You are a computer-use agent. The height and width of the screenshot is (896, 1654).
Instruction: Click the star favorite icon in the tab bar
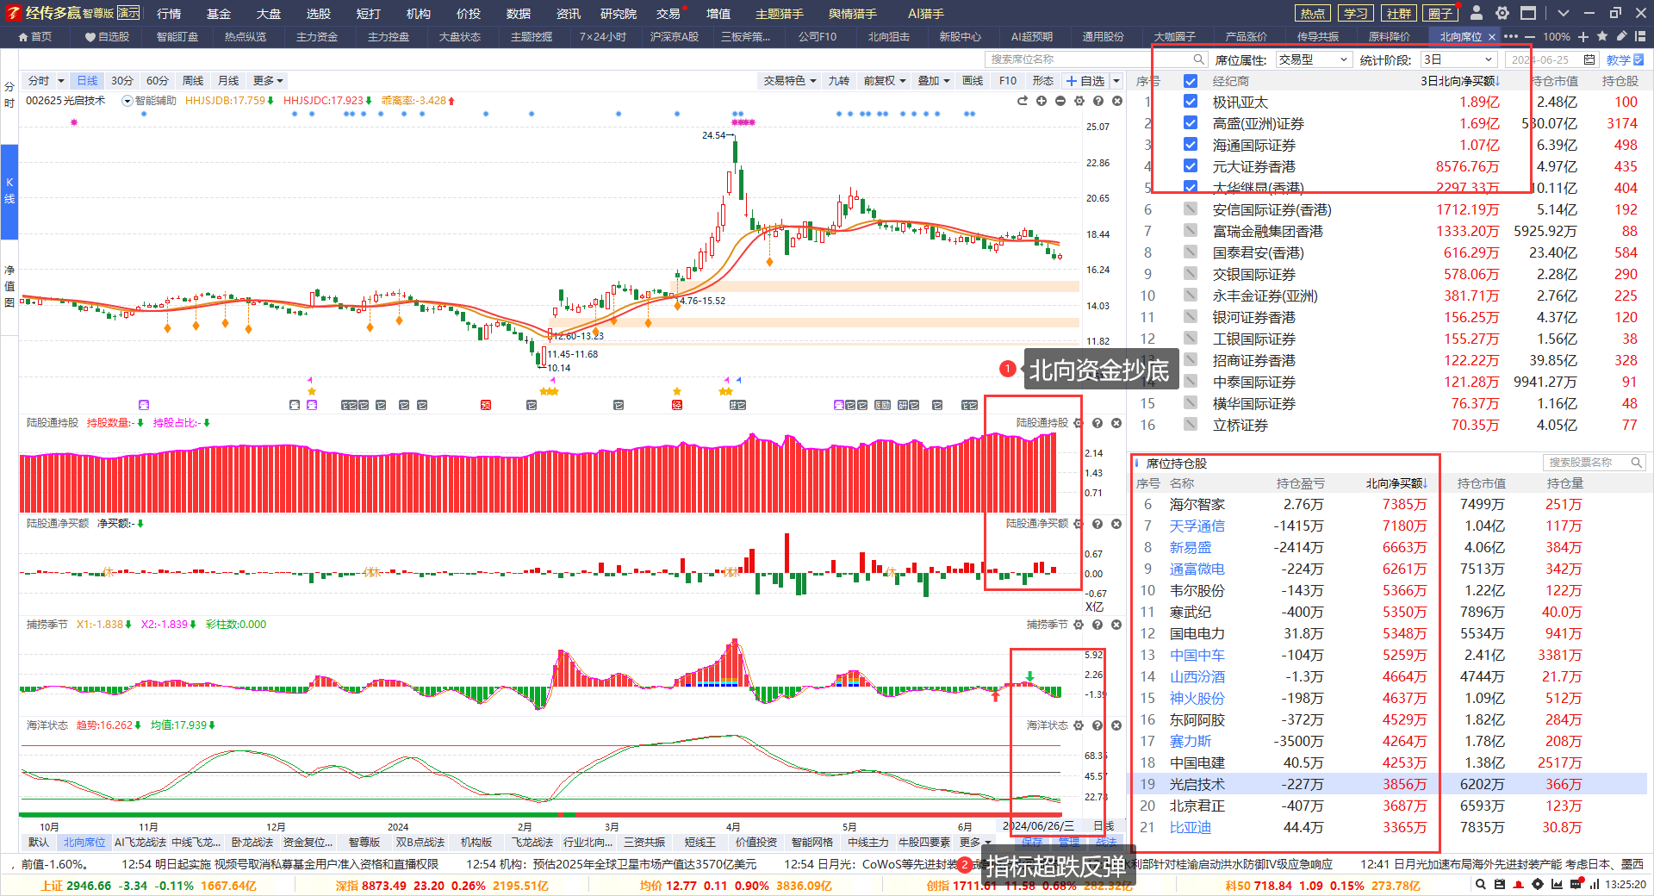click(1602, 37)
